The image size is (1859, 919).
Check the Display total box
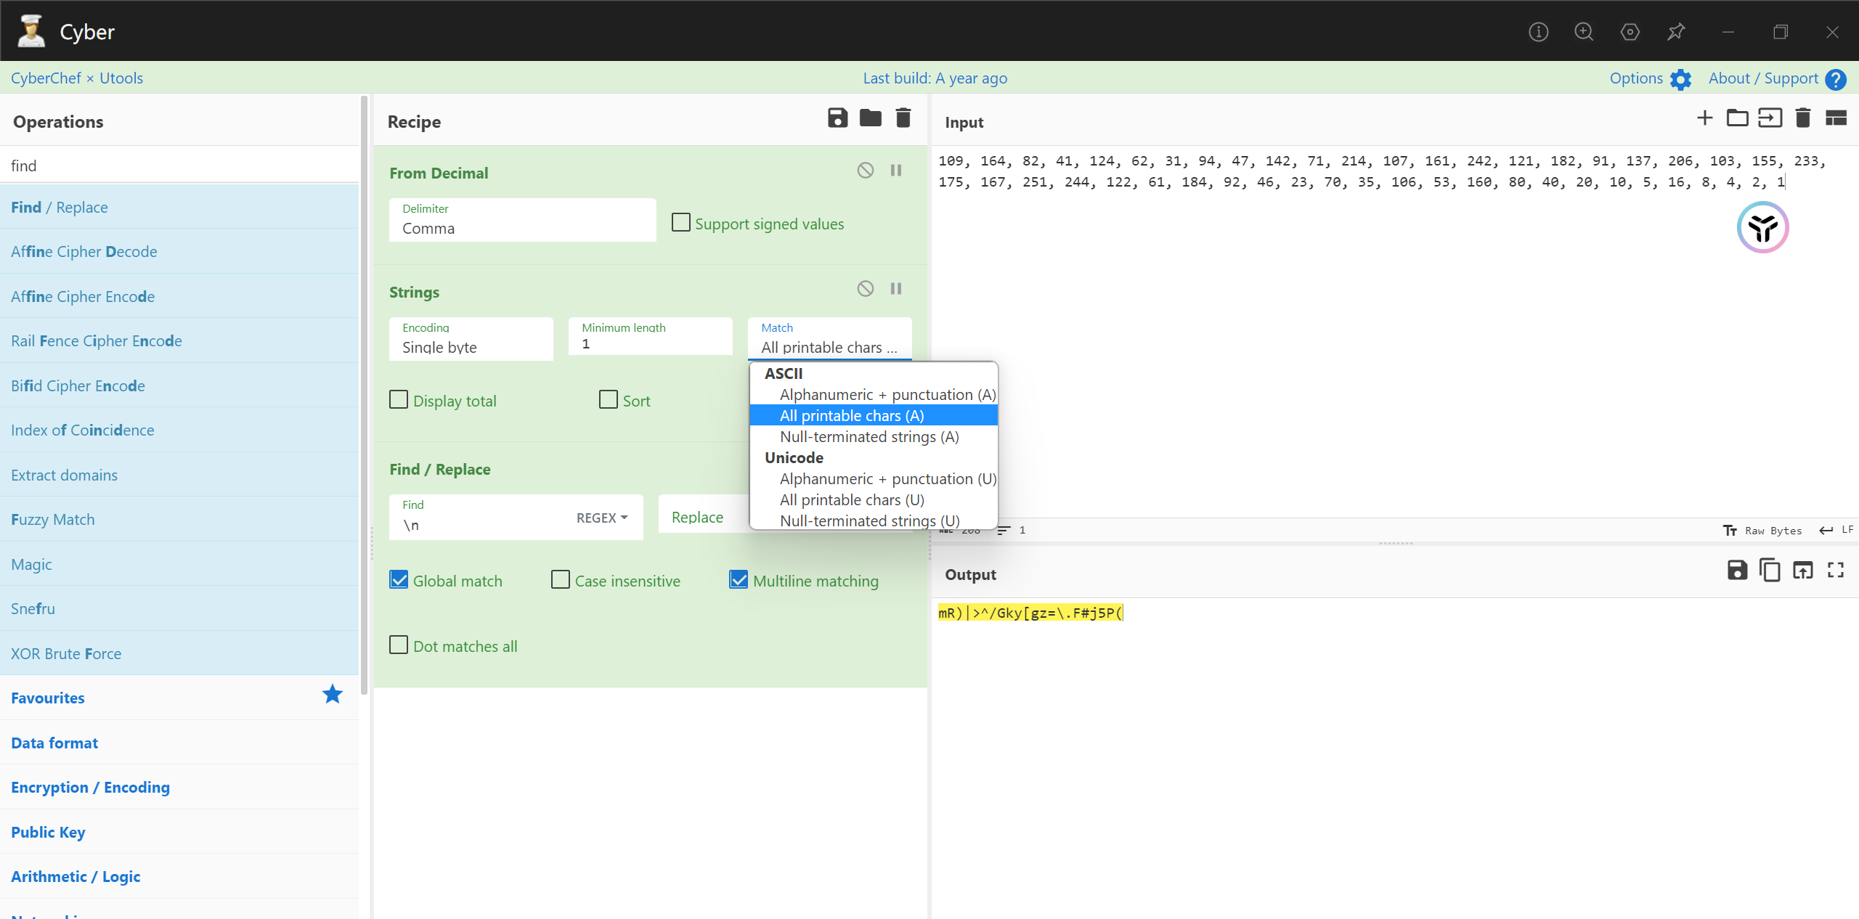click(x=399, y=399)
